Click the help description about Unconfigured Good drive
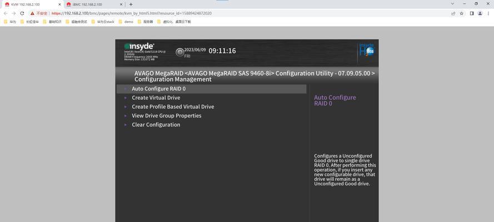The height and width of the screenshot is (222, 494). tap(345, 170)
